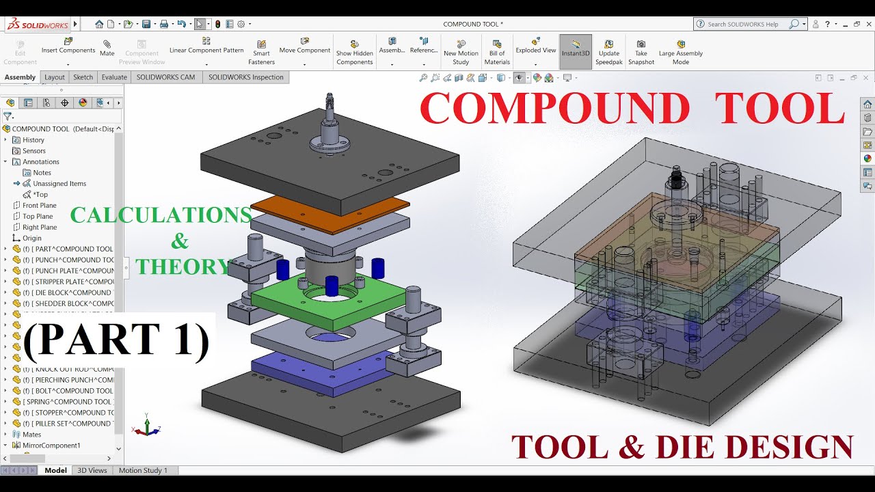This screenshot has height=492, width=875.
Task: Click the Home icon in the quick-access toolbar
Action: 99,24
